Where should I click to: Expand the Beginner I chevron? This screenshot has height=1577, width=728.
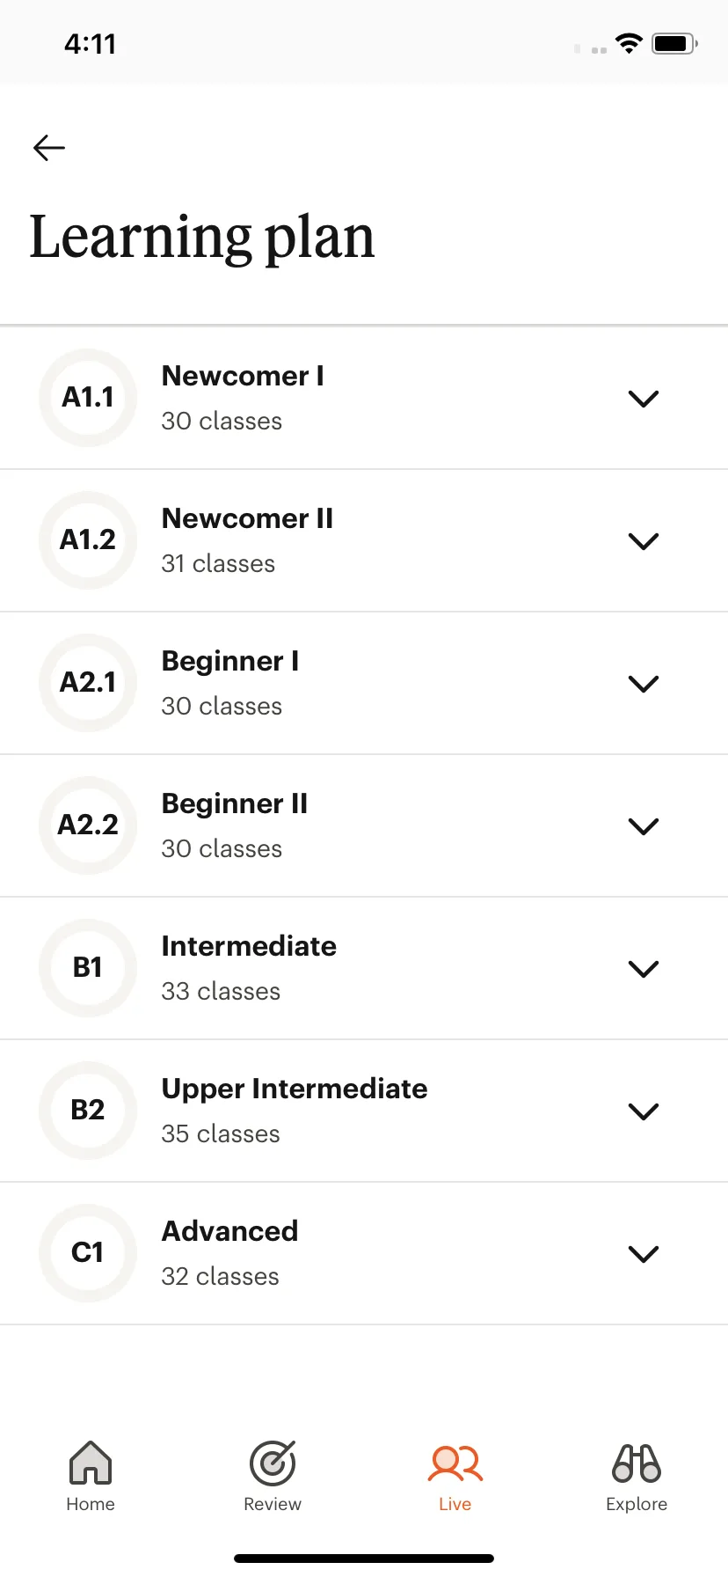644,684
